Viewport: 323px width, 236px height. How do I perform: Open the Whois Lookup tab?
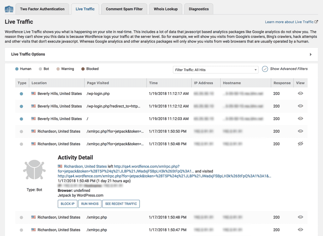[x=166, y=9]
